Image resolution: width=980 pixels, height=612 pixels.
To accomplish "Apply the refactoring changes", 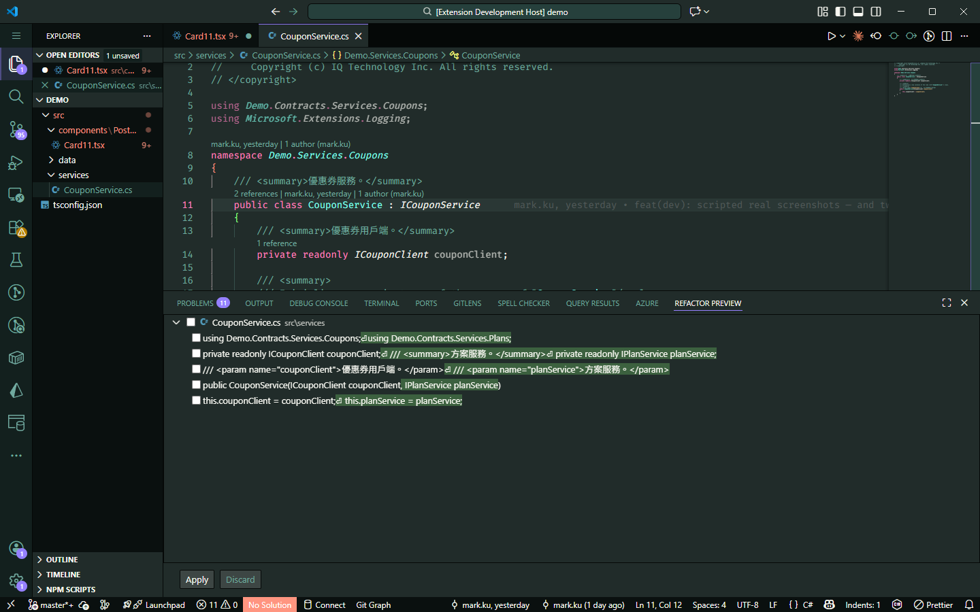I will (x=197, y=579).
